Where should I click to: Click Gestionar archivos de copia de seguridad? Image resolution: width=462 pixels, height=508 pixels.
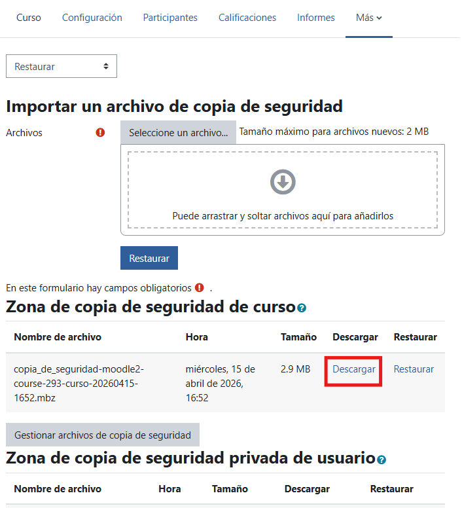pos(103,435)
